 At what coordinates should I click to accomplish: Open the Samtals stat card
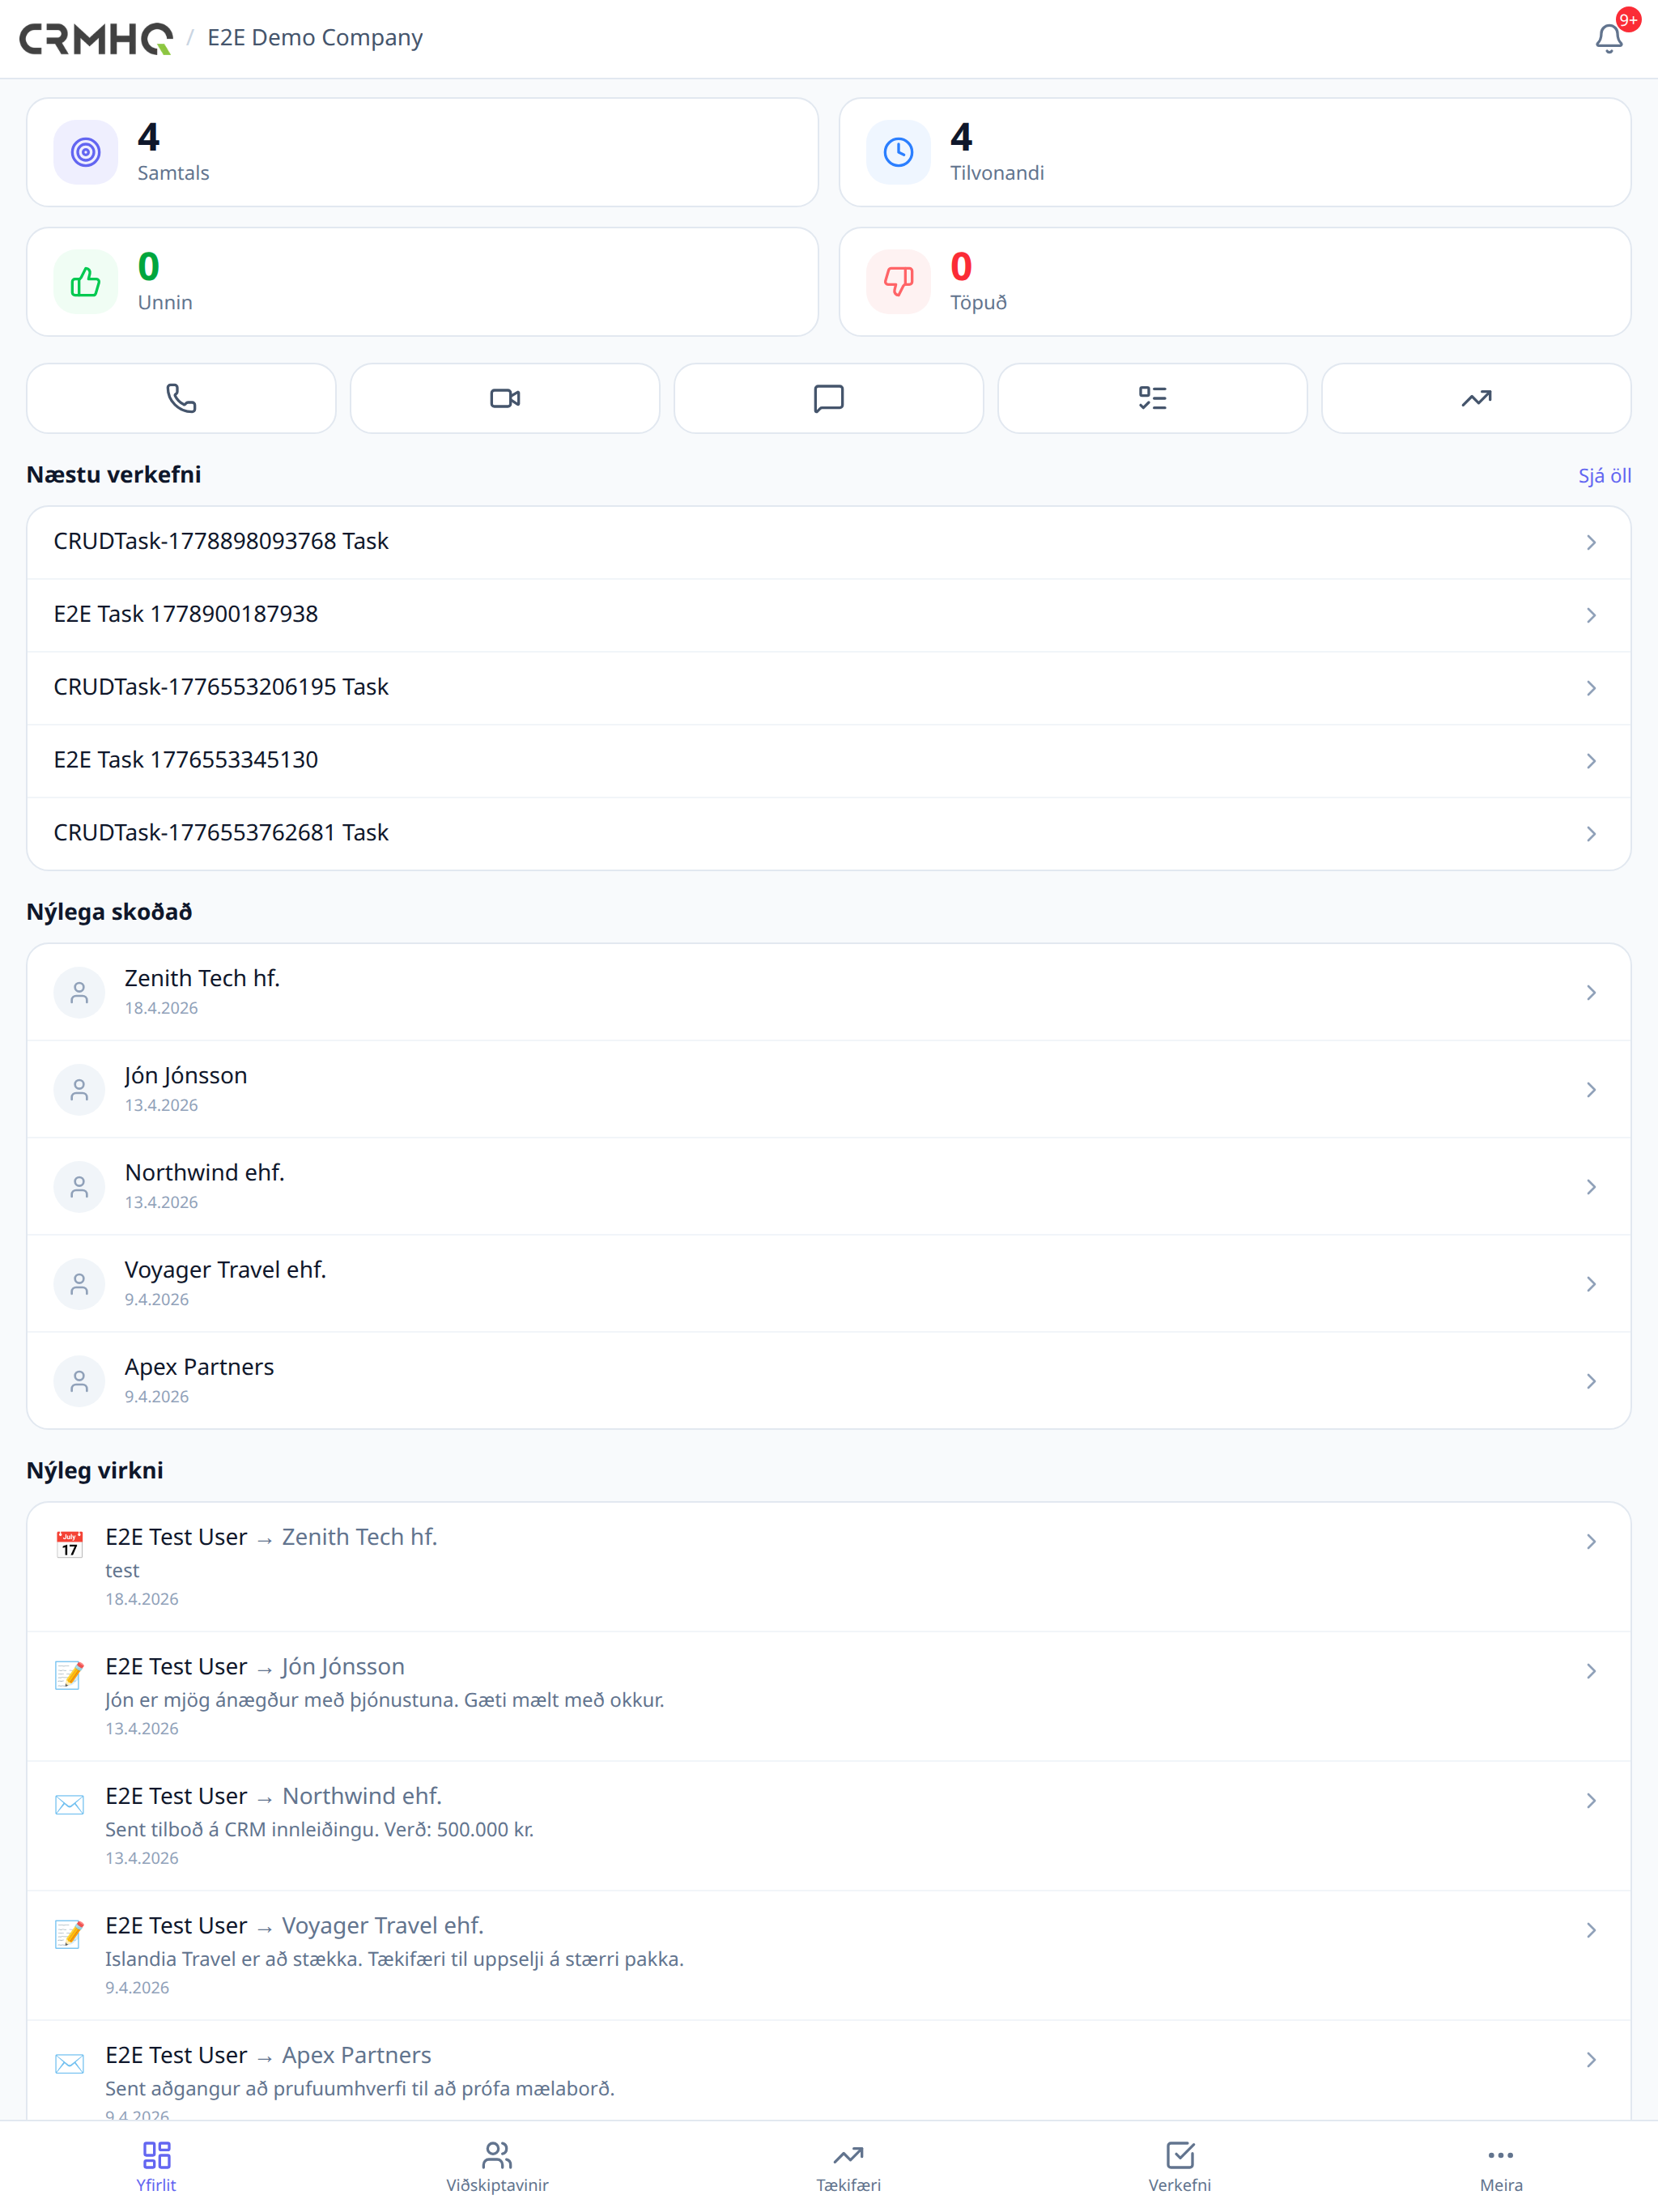pyautogui.click(x=422, y=152)
